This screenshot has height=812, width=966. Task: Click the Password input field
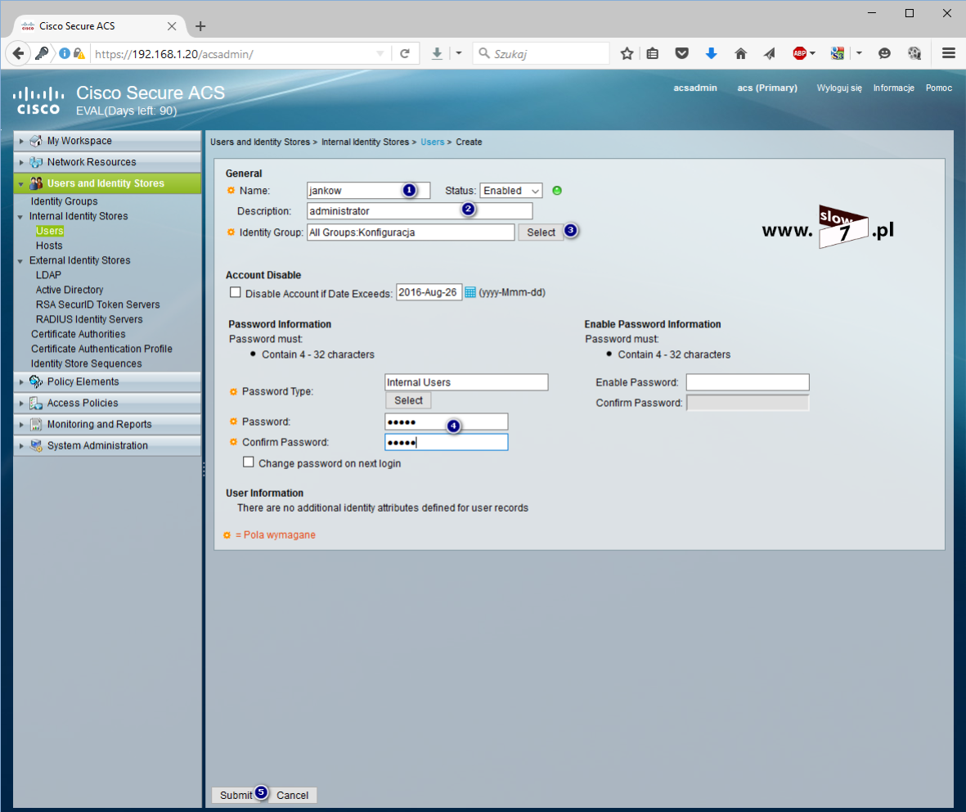pyautogui.click(x=446, y=422)
